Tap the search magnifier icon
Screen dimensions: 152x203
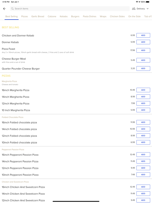point(12,9)
